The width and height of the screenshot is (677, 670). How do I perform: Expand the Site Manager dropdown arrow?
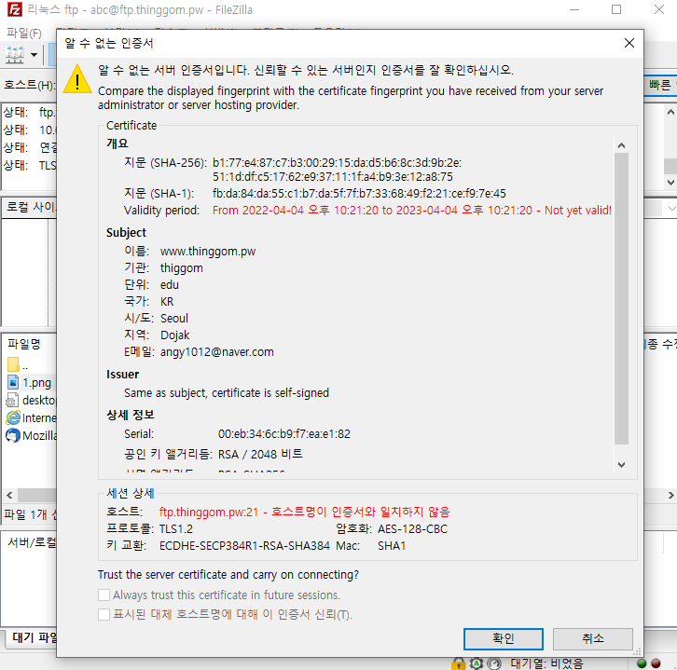pyautogui.click(x=35, y=55)
